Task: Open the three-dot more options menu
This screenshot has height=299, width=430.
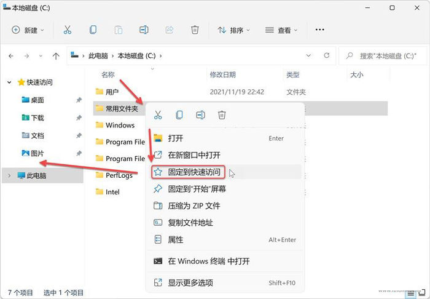Action: coord(319,30)
